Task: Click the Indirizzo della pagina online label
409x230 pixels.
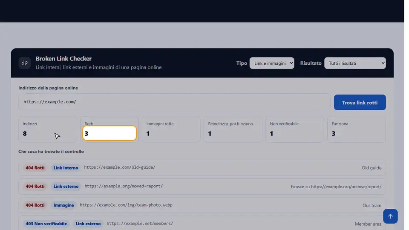Action: click(48, 88)
